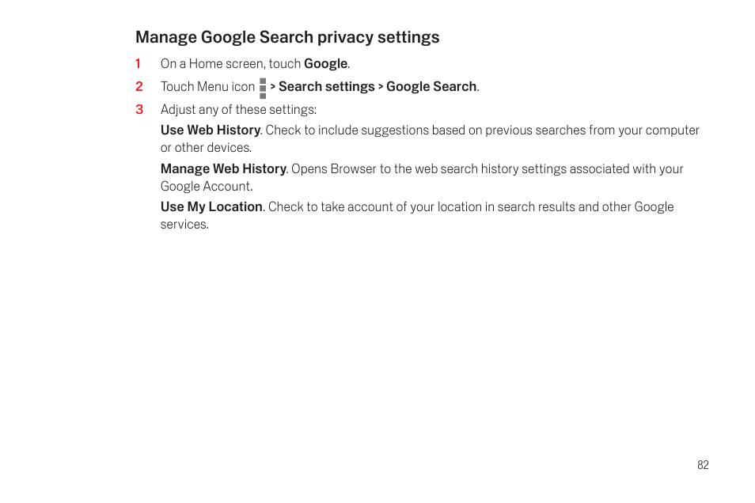Click the red step number 2
This screenshot has width=755, height=503.
point(139,87)
